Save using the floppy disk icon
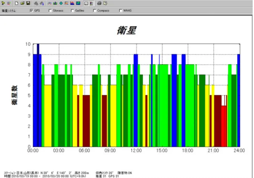 coord(28,3)
